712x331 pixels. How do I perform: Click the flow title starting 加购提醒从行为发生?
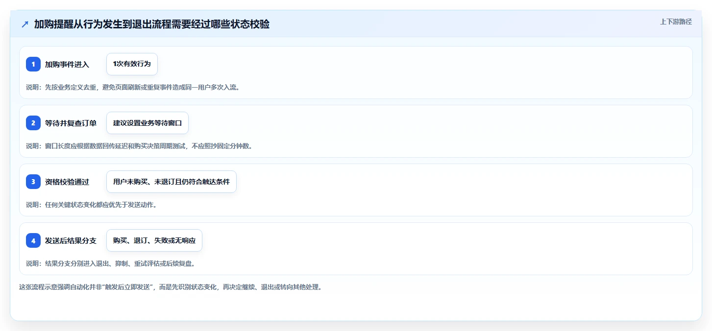pos(152,24)
